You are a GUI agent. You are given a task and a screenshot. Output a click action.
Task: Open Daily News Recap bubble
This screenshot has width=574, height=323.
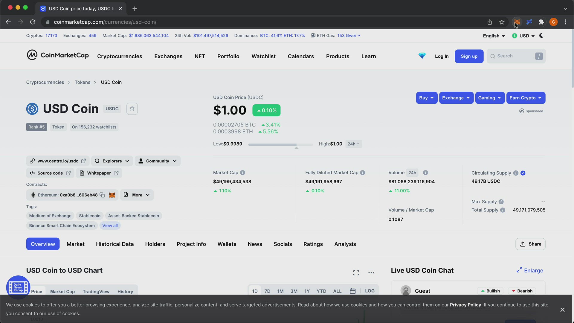click(18, 287)
